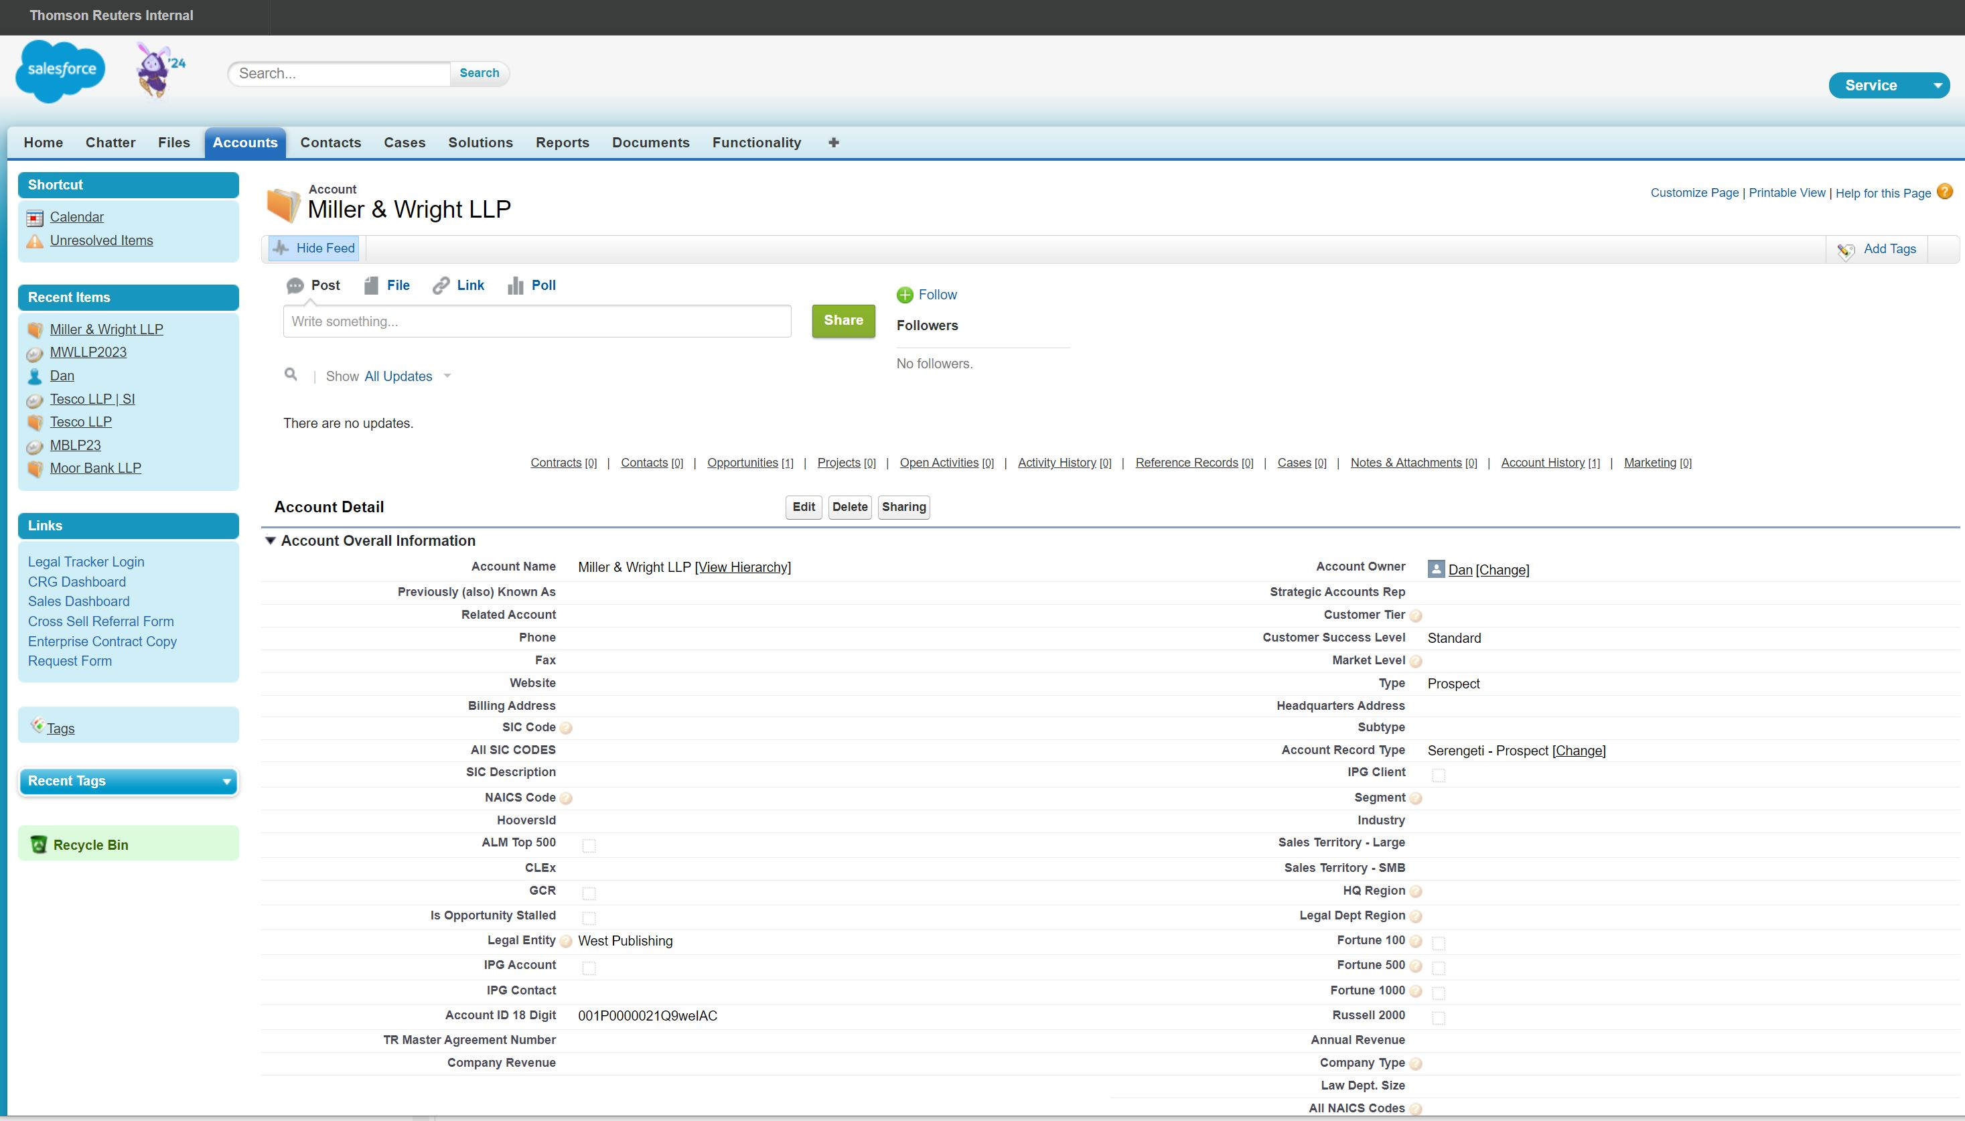
Task: Click the icon beside Tesco LLP | SI
Action: 35,400
